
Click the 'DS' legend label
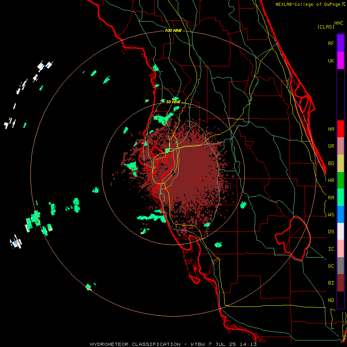pyautogui.click(x=331, y=232)
